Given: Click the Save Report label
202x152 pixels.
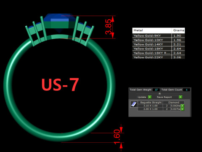Looking at the screenshot, I should click(x=164, y=97).
